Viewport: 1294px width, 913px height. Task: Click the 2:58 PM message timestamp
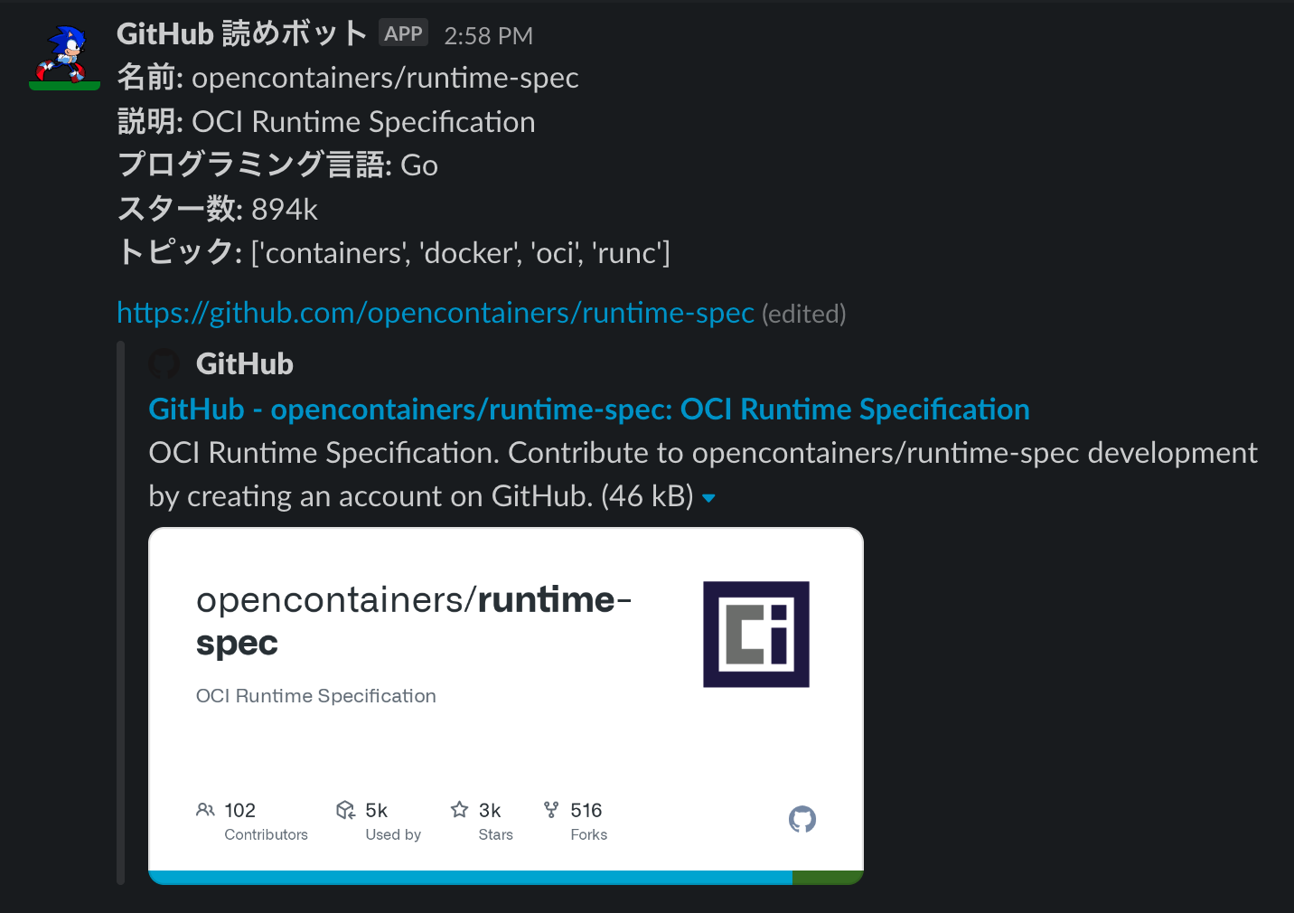click(488, 35)
